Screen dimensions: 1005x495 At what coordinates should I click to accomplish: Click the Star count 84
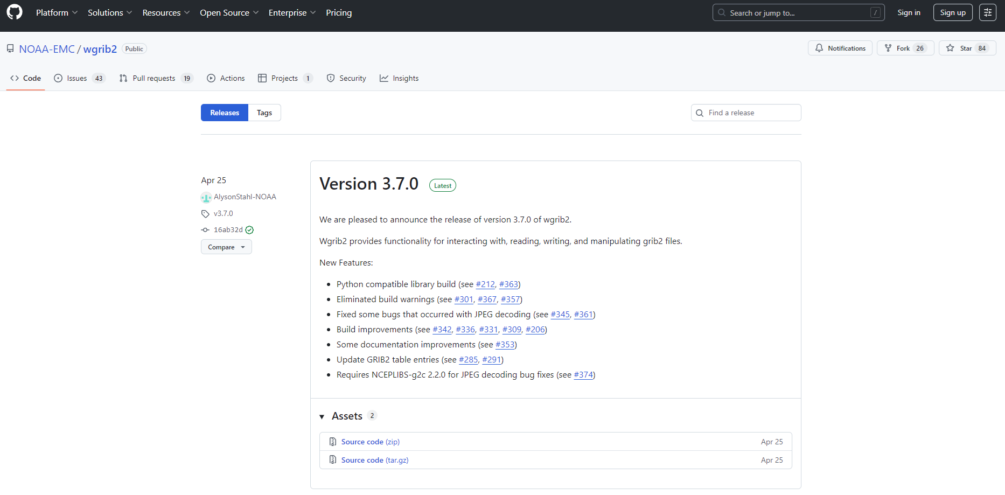pyautogui.click(x=982, y=48)
